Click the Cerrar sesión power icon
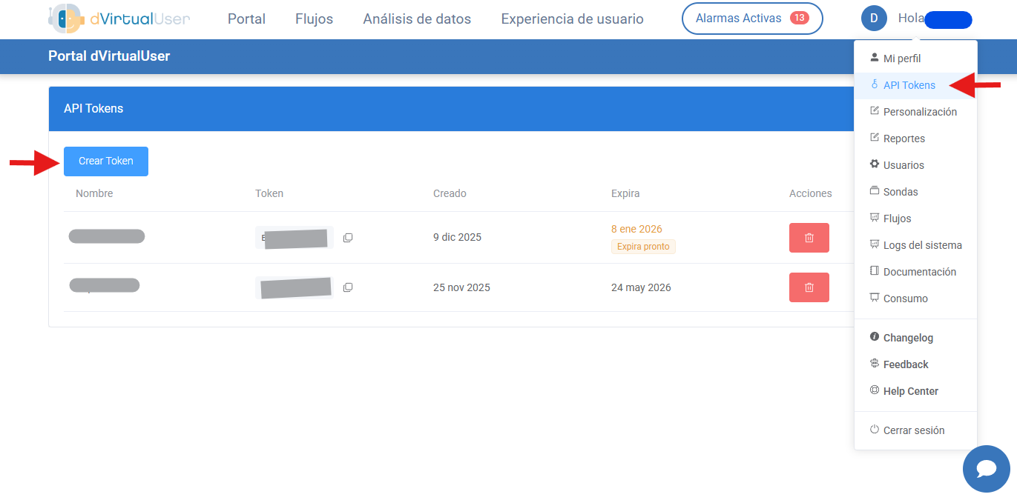 pos(875,430)
